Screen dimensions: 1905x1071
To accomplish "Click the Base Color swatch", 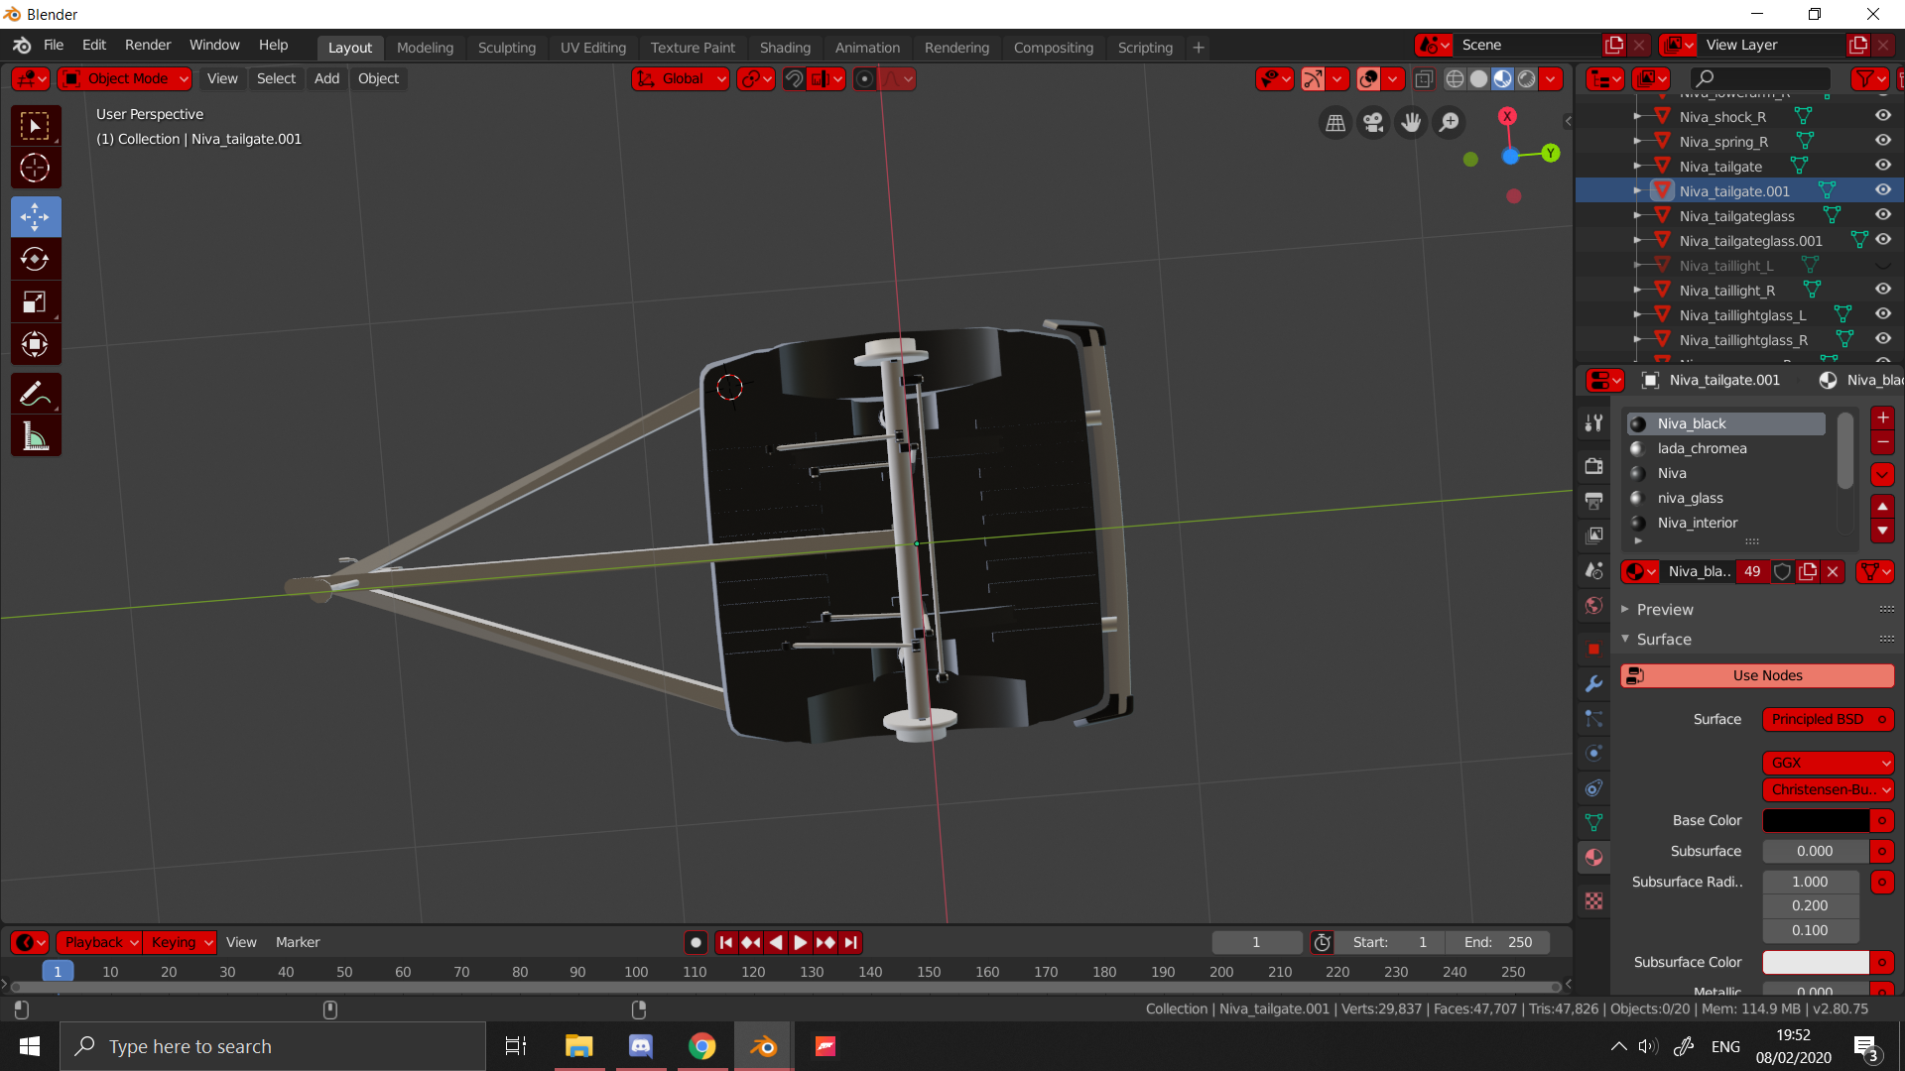I will (x=1815, y=820).
